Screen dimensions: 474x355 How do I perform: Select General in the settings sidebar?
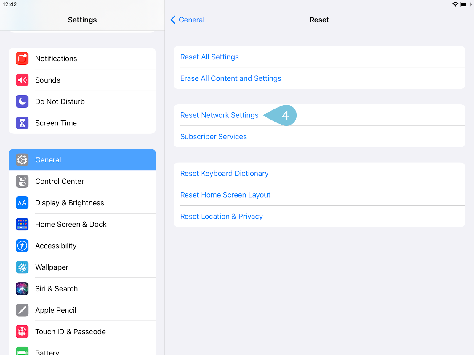click(82, 160)
